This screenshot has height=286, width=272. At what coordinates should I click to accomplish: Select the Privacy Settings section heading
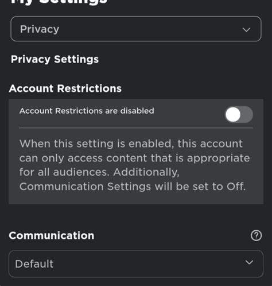click(55, 59)
